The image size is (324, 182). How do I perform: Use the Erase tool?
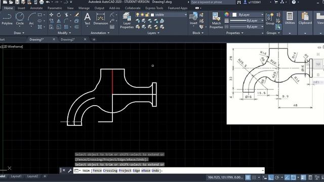click(77, 15)
